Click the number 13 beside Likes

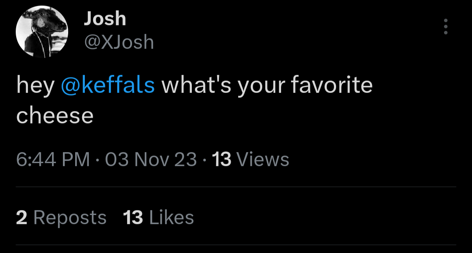(133, 217)
